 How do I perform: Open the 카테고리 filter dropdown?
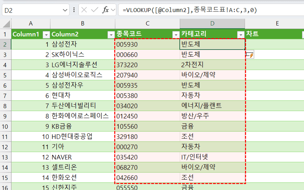pyautogui.click(x=241, y=35)
